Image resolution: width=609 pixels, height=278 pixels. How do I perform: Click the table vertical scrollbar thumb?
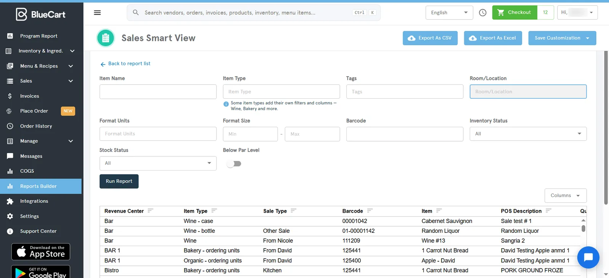point(583,229)
